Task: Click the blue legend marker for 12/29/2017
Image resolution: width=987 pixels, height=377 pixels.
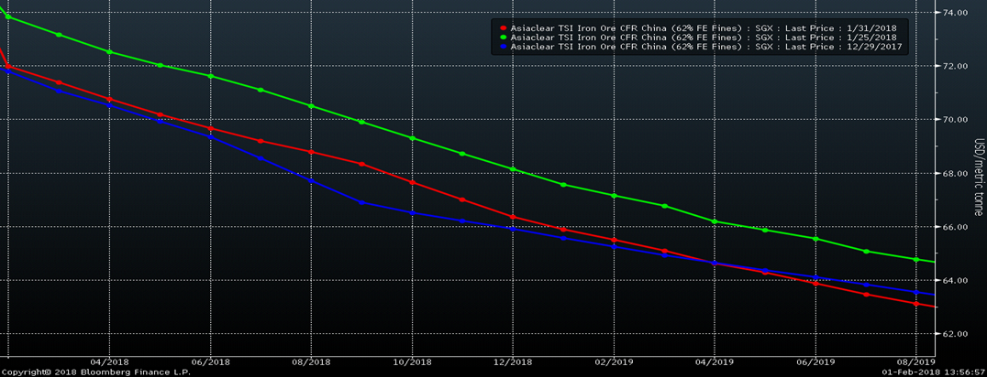Action: click(x=504, y=46)
